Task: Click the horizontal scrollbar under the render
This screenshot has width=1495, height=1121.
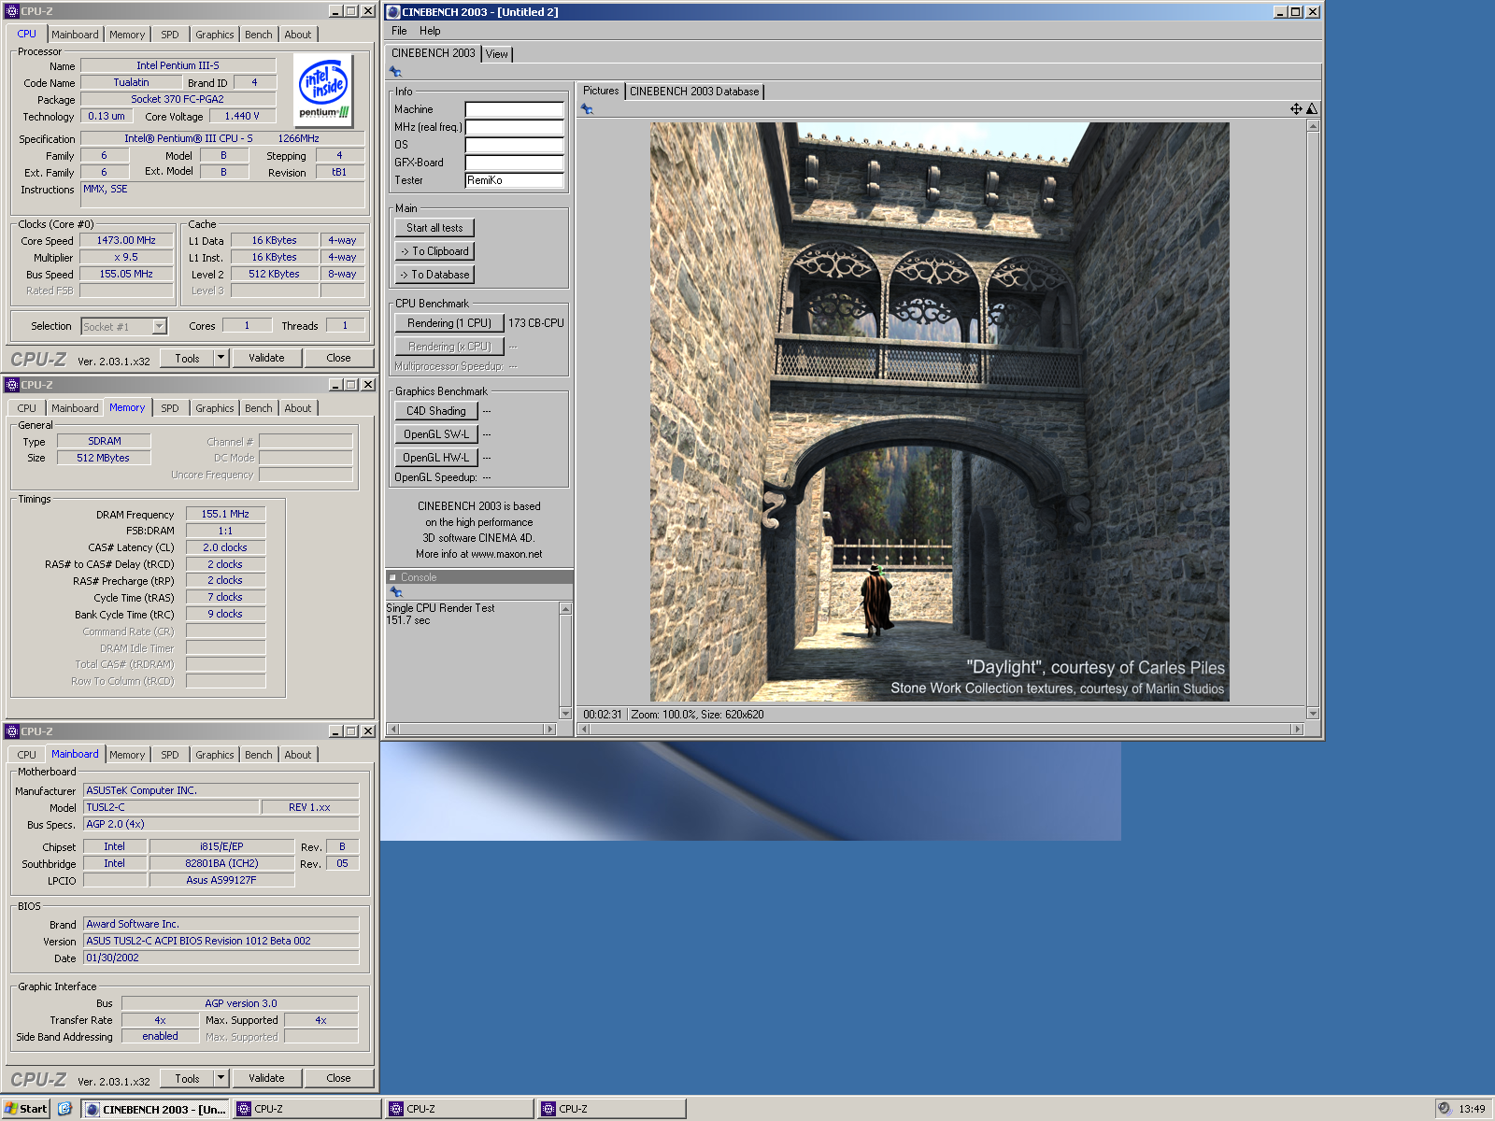Action: click(x=938, y=729)
